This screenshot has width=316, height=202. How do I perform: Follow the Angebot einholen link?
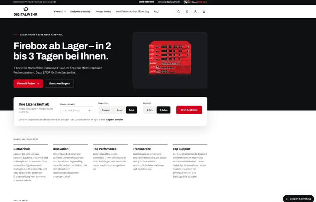[115, 120]
